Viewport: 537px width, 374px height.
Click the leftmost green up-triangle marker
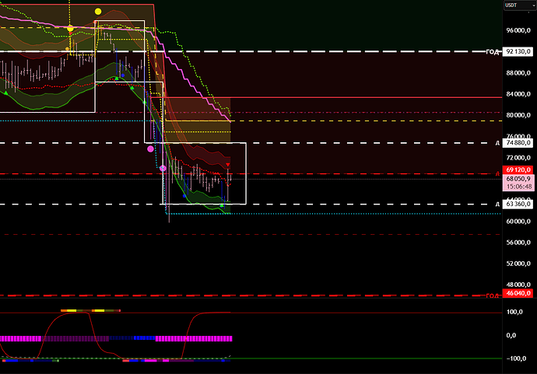[x=5, y=93]
